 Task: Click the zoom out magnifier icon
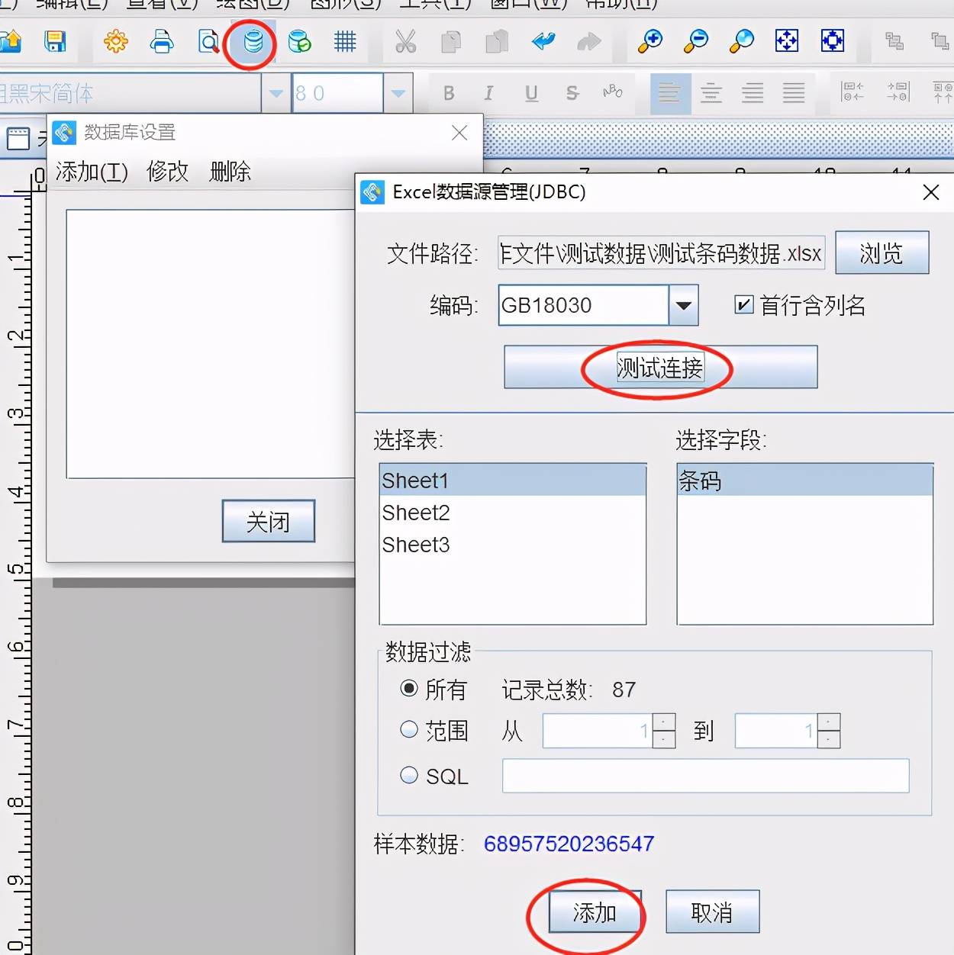click(x=695, y=41)
